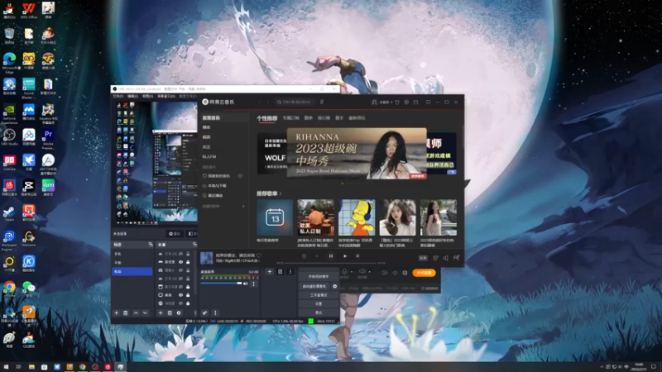Viewport: 662px width, 372px height.
Task: Click 工作室模式 button in OBS controls
Action: pos(319,295)
